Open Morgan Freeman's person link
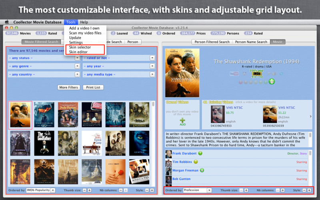Image resolution: width=320 pixels, height=200 pixels. (x=185, y=170)
